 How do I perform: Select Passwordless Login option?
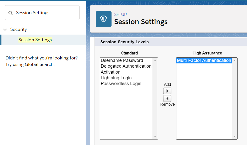[121, 84]
